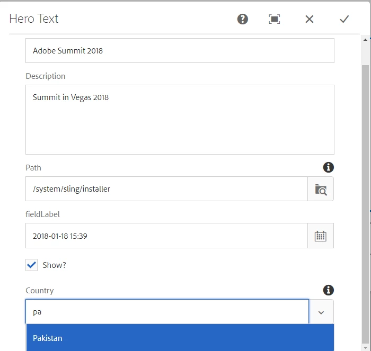Viewport: 371px width, 351px height.
Task: Select Pakistan from the suggestions list
Action: coord(180,338)
